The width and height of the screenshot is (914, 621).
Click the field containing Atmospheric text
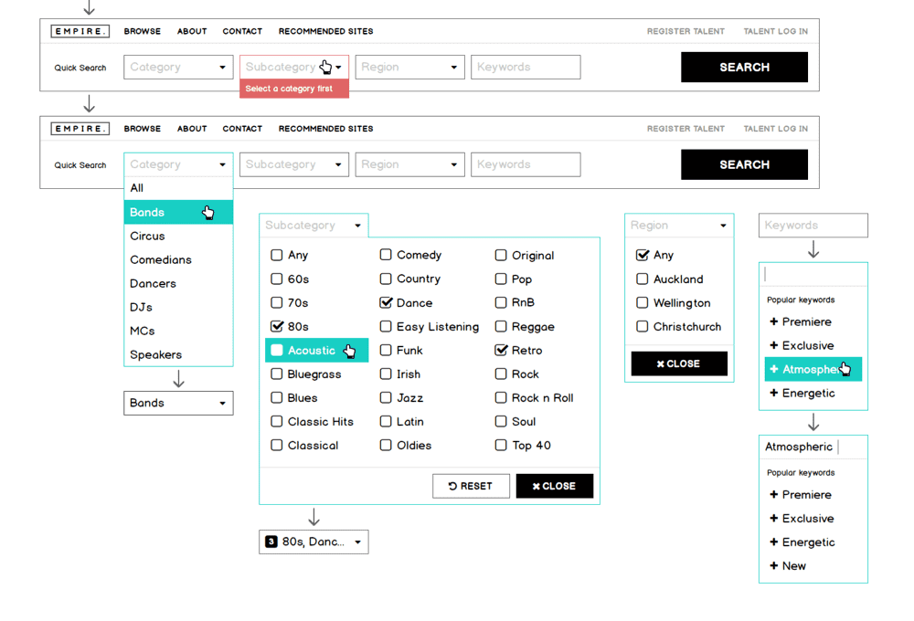click(x=813, y=447)
